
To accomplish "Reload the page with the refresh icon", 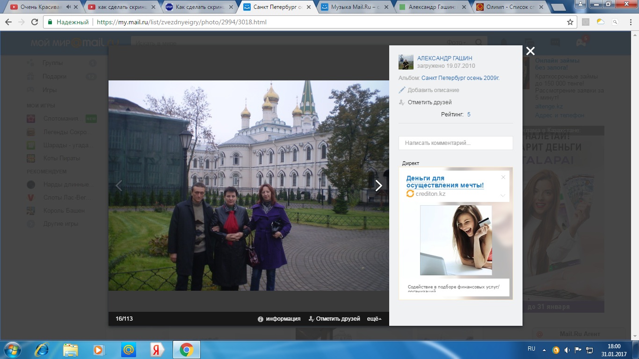I will 35,22.
